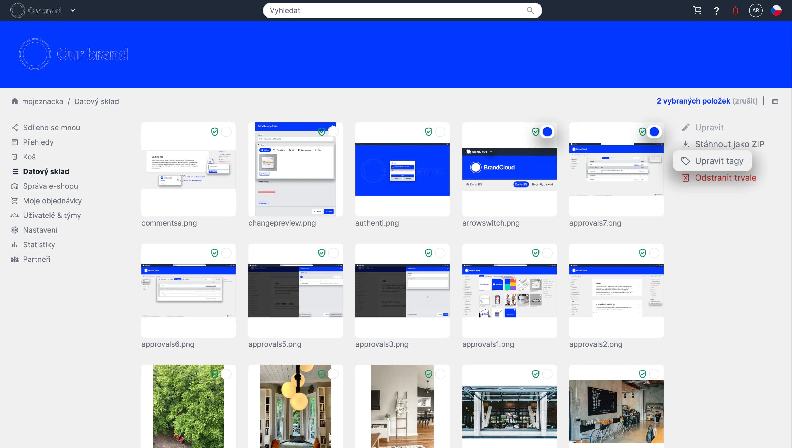
Task: Open the red notifications bell
Action: 735,11
